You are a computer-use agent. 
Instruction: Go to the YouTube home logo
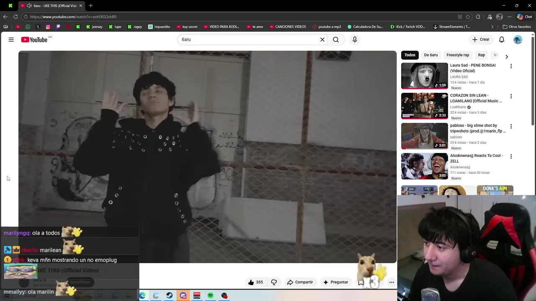[34, 39]
